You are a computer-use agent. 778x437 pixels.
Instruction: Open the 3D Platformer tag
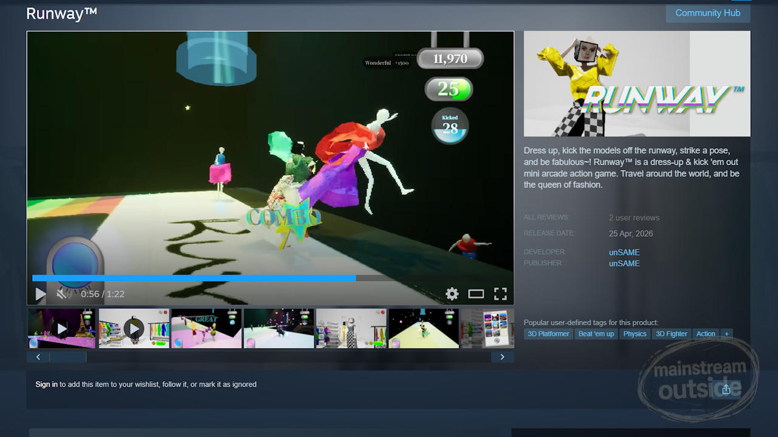click(548, 334)
